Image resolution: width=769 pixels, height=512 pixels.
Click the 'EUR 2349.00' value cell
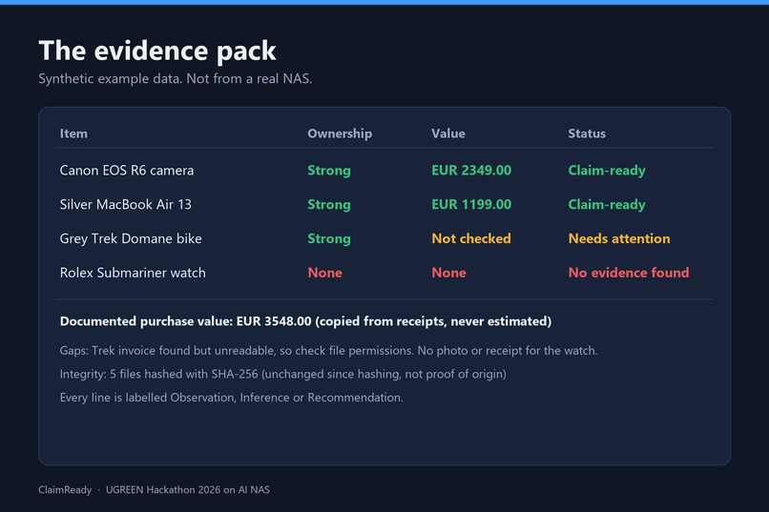(x=471, y=171)
